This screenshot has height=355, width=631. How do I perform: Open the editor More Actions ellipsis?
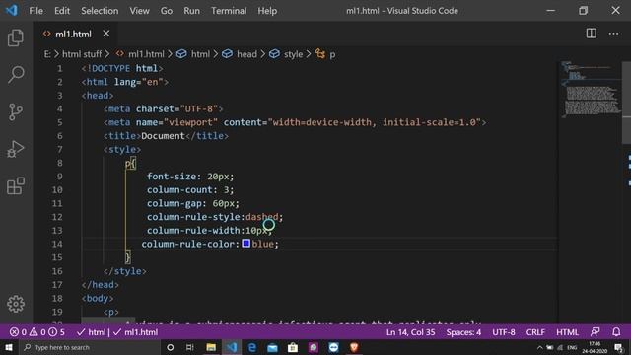point(613,34)
